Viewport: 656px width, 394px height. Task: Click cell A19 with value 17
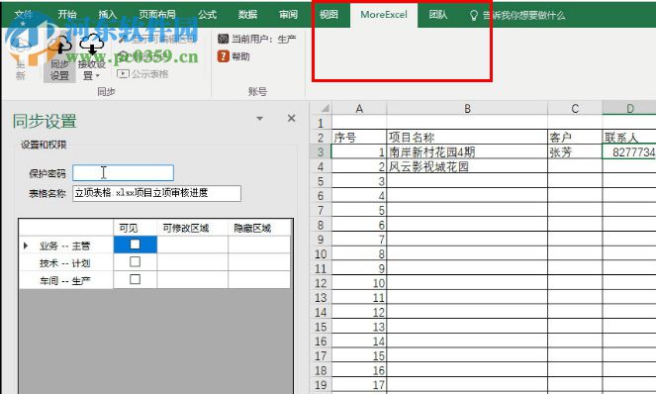tap(359, 385)
